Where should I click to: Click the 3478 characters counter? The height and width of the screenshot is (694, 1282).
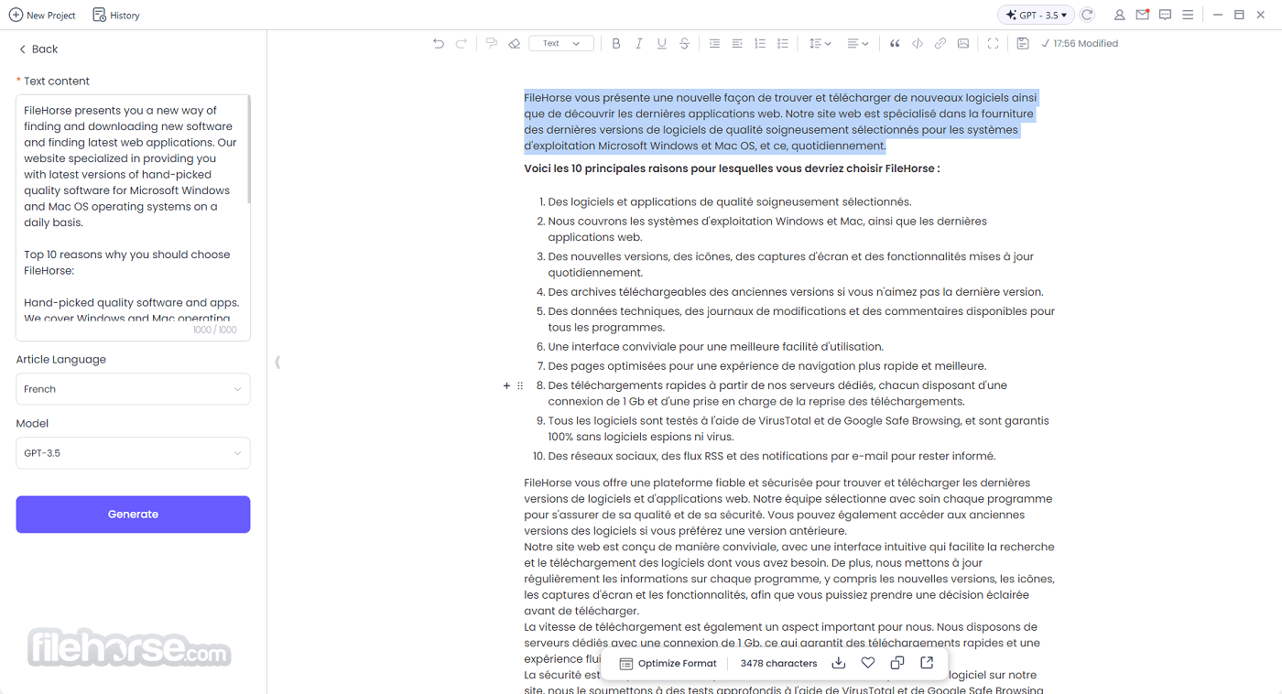[778, 664]
